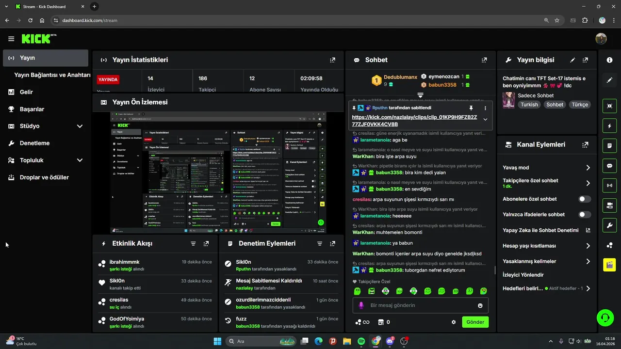Open Spotify from the Windows taskbar
621x349 pixels.
[361, 341]
